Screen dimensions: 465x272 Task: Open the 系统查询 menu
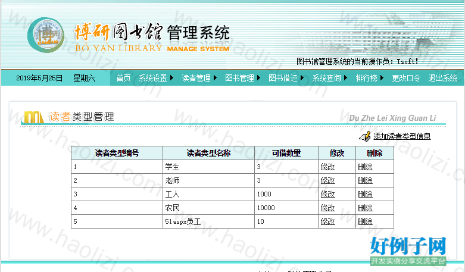pyautogui.click(x=326, y=78)
